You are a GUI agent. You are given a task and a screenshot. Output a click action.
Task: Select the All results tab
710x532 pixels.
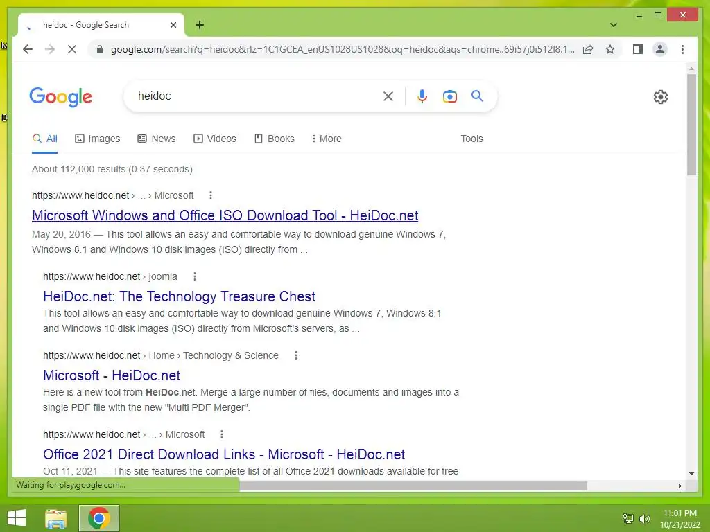[x=45, y=139]
